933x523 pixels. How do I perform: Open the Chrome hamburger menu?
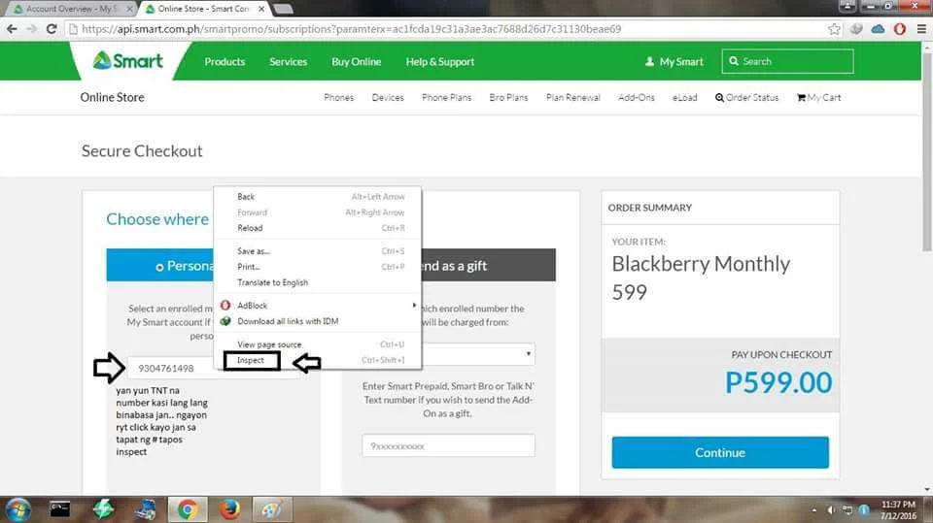point(921,28)
